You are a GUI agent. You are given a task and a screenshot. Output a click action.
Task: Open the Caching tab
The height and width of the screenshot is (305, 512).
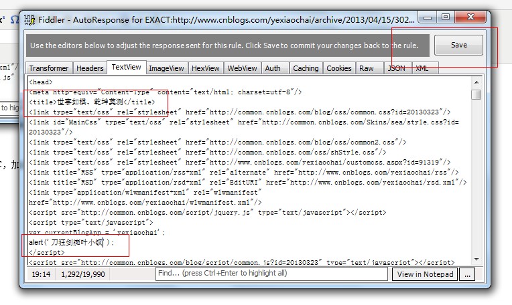(x=306, y=68)
